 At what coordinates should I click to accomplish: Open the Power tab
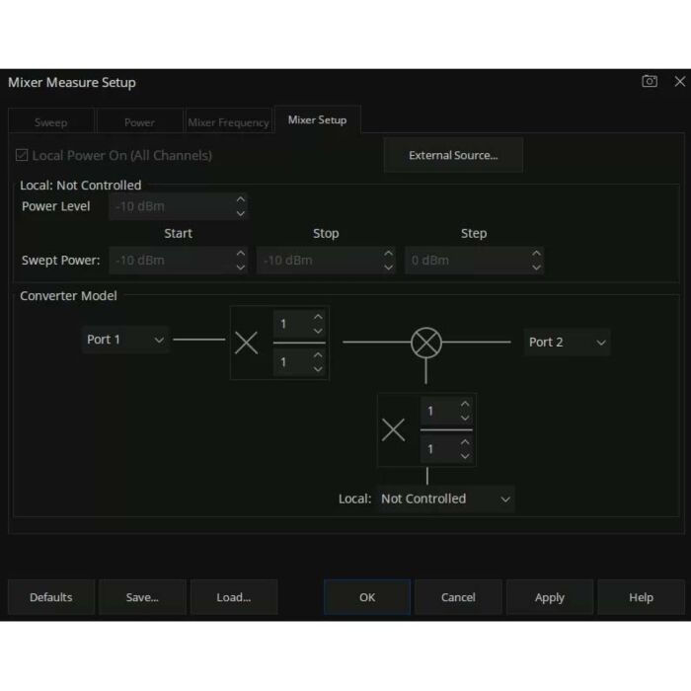(x=139, y=122)
